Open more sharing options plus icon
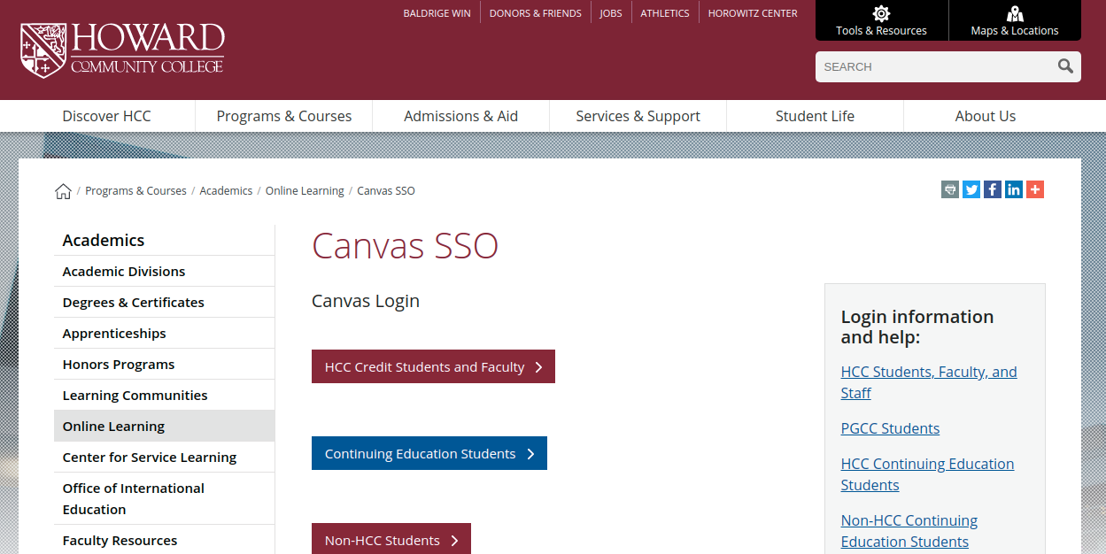The image size is (1106, 554). click(x=1035, y=189)
